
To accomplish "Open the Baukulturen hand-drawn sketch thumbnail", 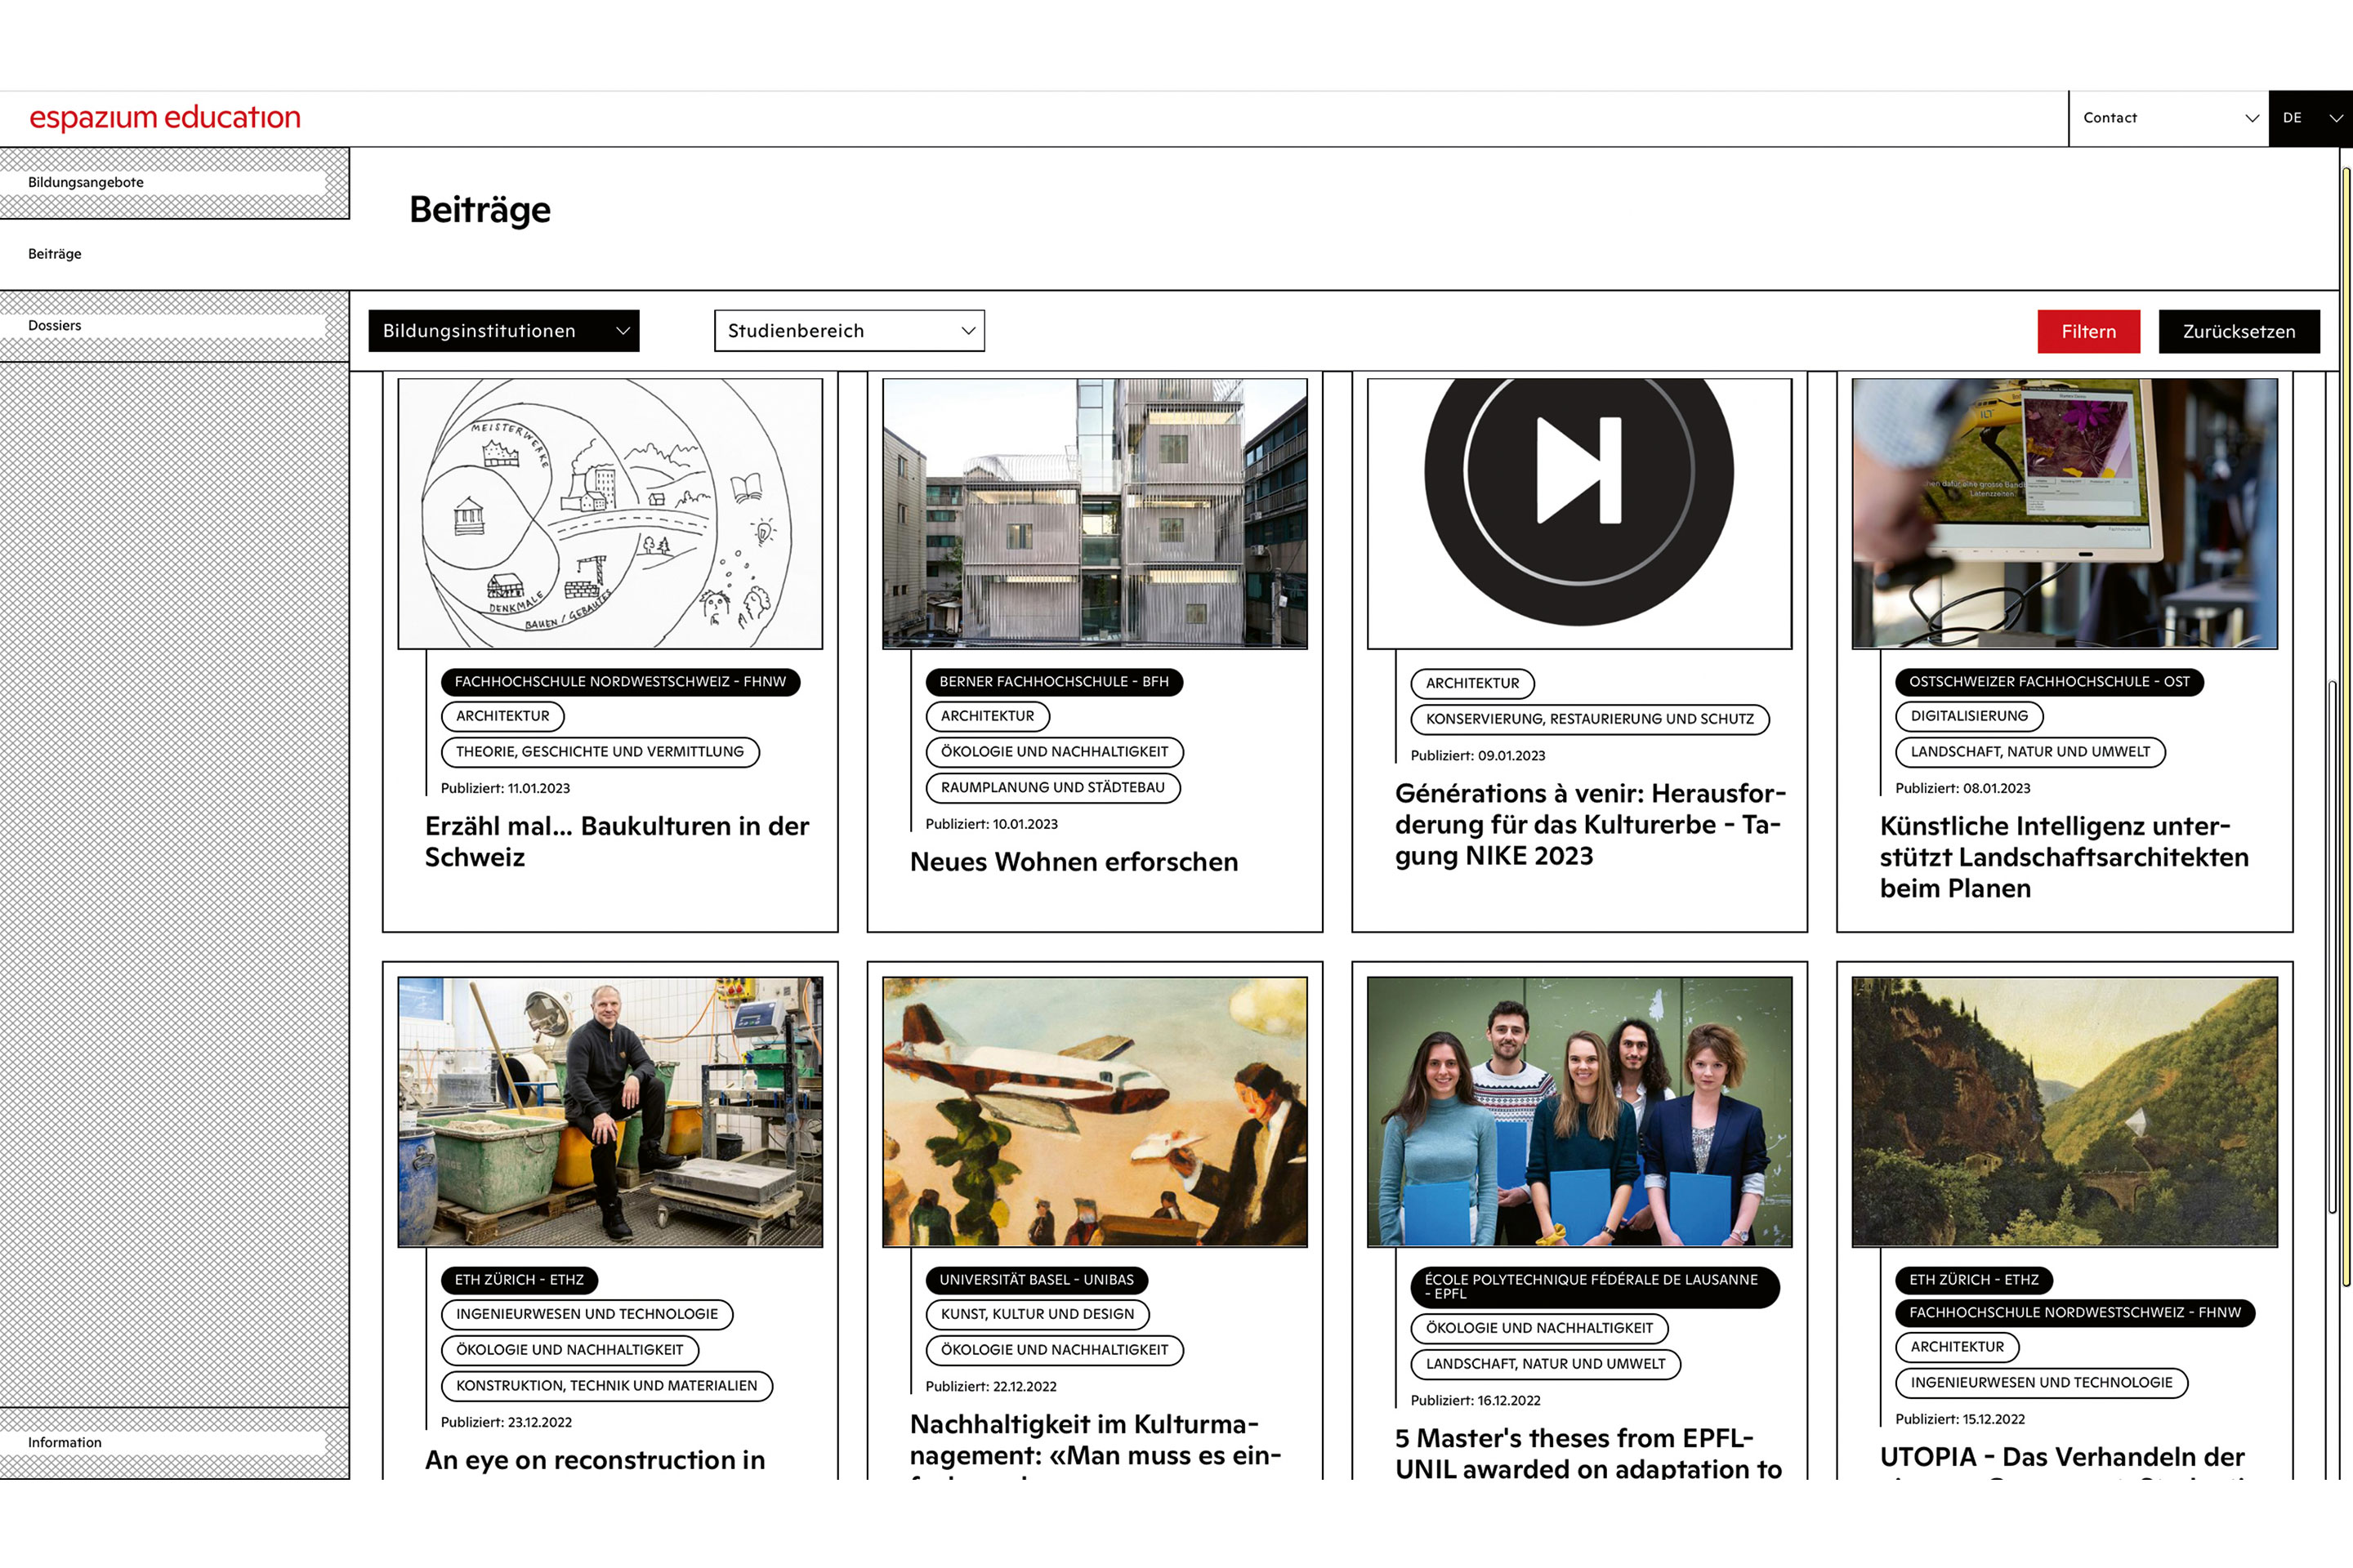I will 610,513.
